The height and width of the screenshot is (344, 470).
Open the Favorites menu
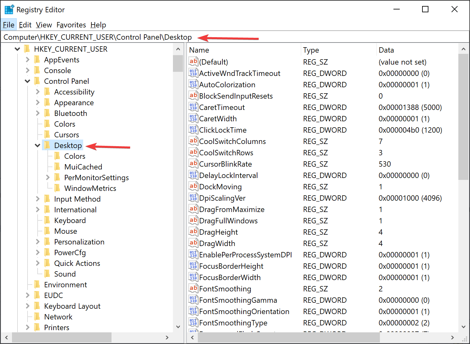pos(71,25)
